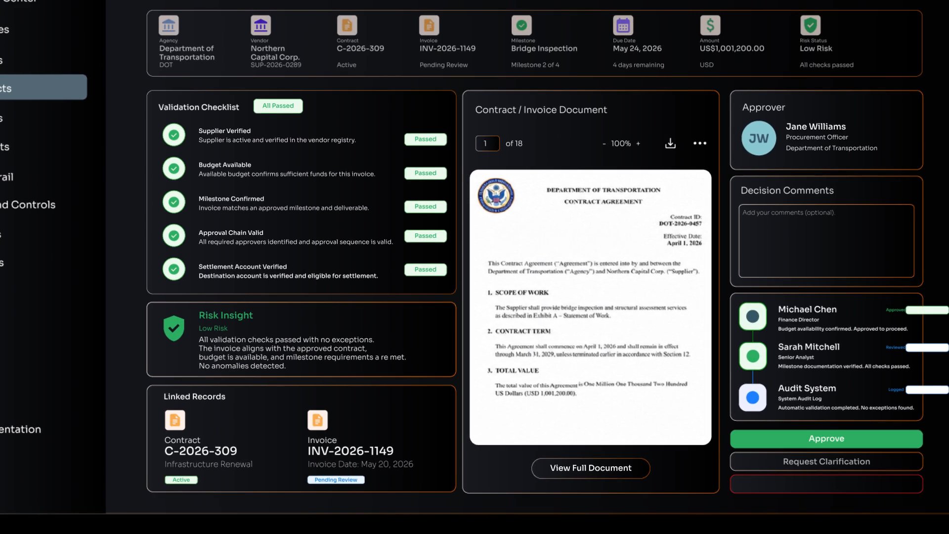
Task: Zoom out the document with minus
Action: pyautogui.click(x=604, y=144)
